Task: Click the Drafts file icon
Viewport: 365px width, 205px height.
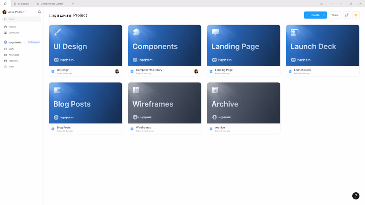Action: click(6, 49)
